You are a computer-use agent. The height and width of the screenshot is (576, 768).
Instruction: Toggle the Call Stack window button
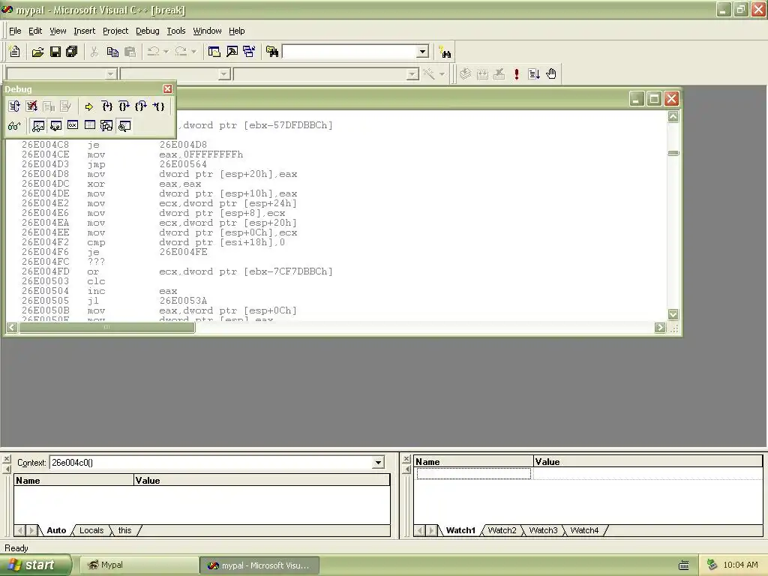[x=106, y=126]
